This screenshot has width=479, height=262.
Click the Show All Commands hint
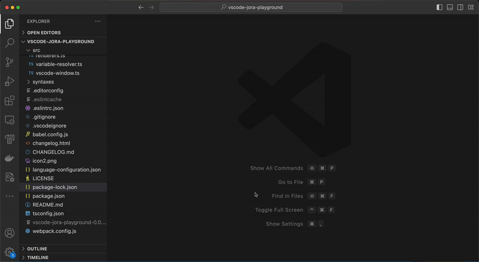click(277, 168)
